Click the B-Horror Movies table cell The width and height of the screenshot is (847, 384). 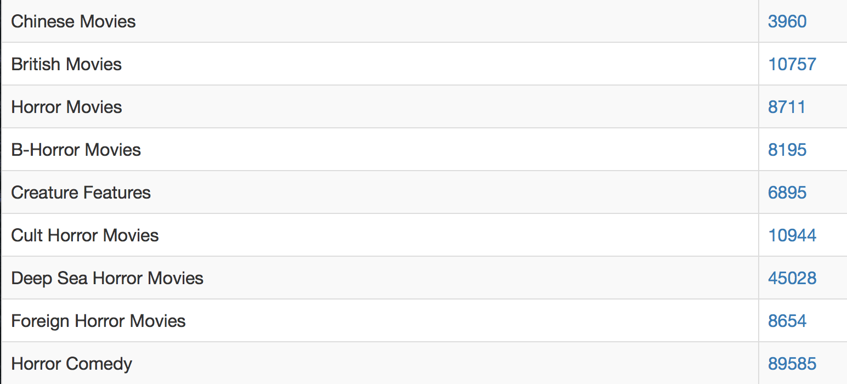coord(76,150)
